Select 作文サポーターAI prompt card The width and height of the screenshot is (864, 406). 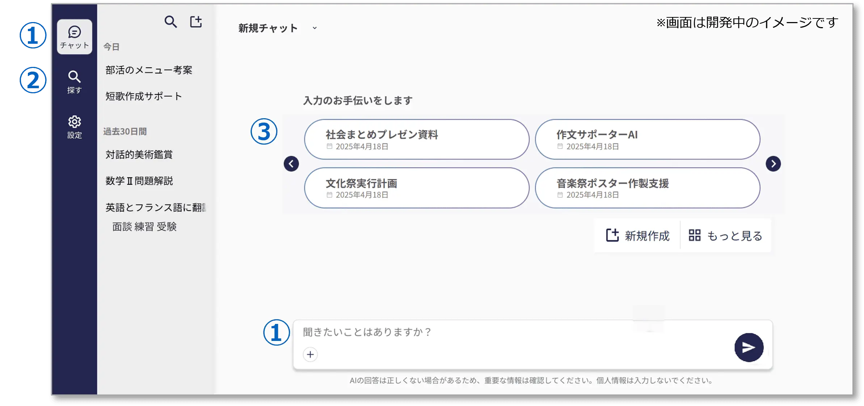tap(647, 140)
